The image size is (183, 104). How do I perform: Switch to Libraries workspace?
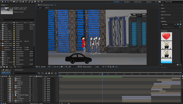[149, 2]
